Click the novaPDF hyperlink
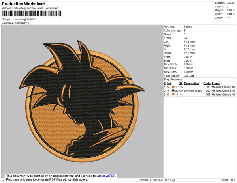Image resolution: width=237 pixels, height=183 pixels. [109, 176]
